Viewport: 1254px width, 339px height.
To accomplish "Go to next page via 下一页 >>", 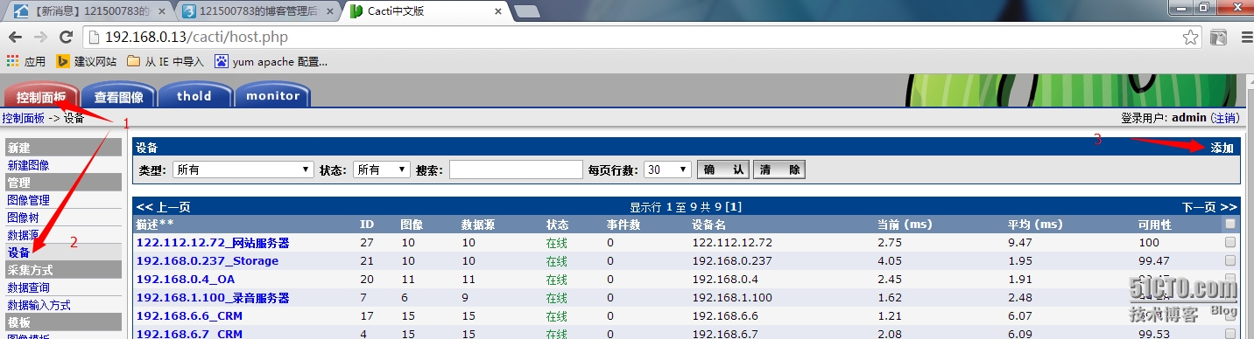I will pos(1209,207).
